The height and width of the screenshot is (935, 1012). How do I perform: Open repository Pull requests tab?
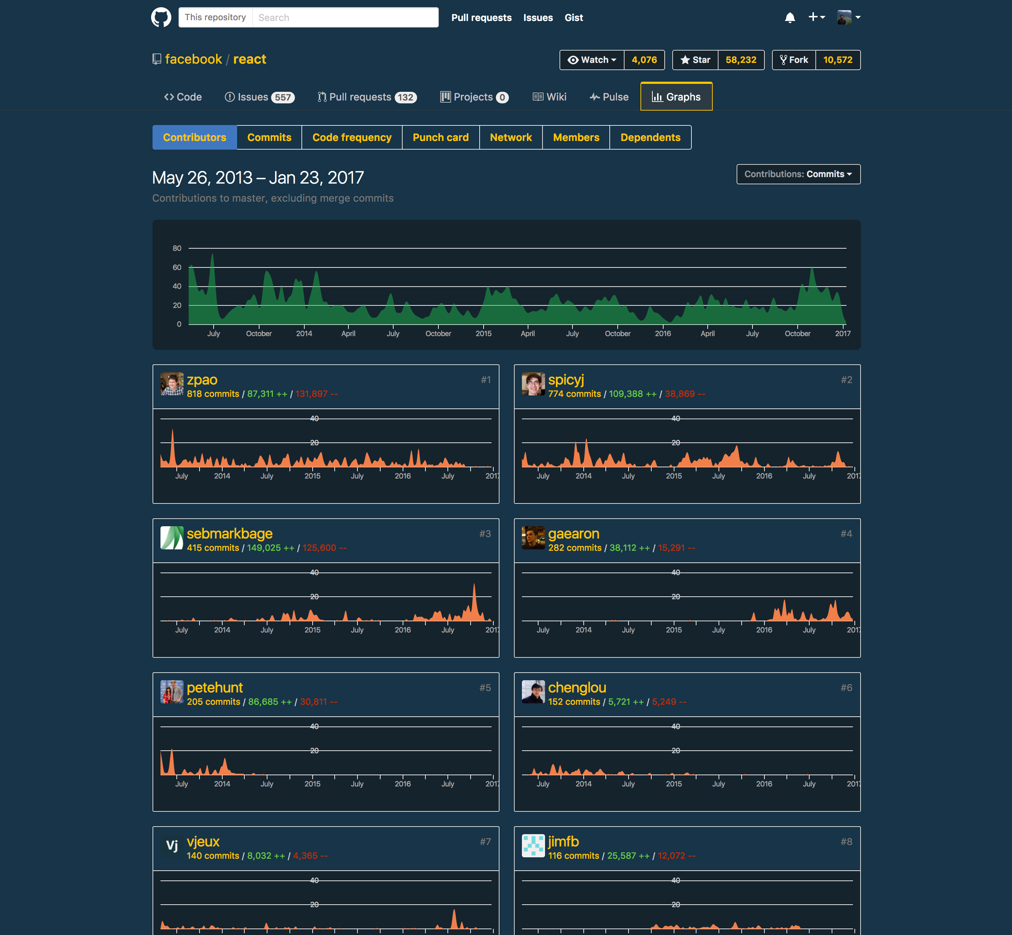tap(367, 96)
